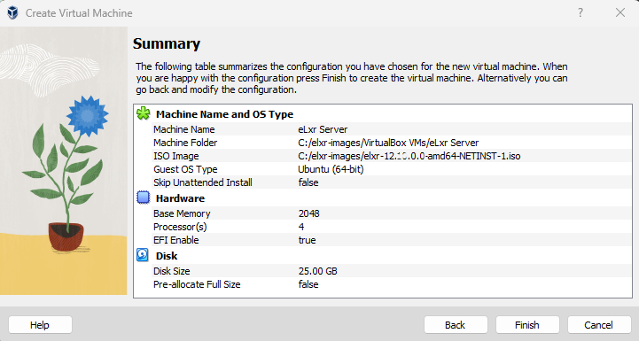Click the Machine Folder path ending in 'VirtualBox VMs/eLxr Server'
The image size is (639, 341).
click(388, 143)
